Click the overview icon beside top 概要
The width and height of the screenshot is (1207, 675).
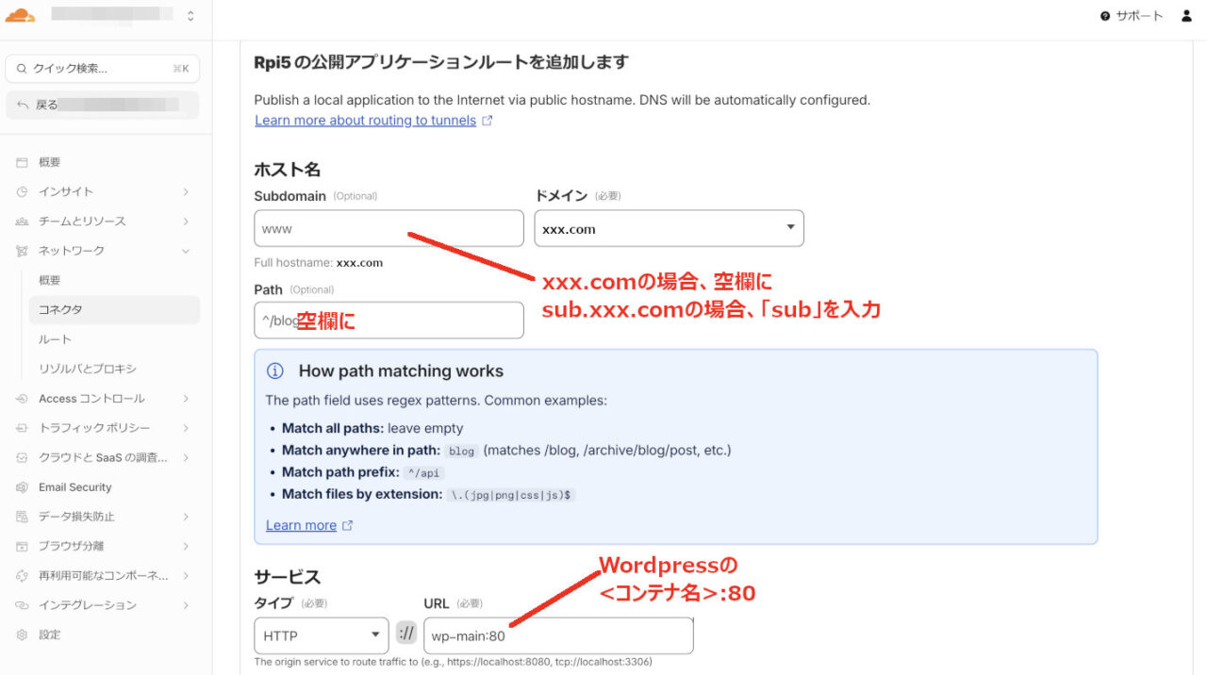pos(22,162)
